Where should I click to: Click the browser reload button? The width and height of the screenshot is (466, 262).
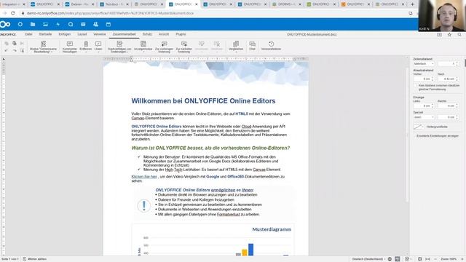coord(13,13)
